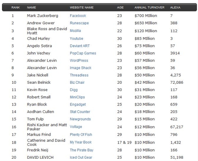Click the Digg website link

coord(74,90)
